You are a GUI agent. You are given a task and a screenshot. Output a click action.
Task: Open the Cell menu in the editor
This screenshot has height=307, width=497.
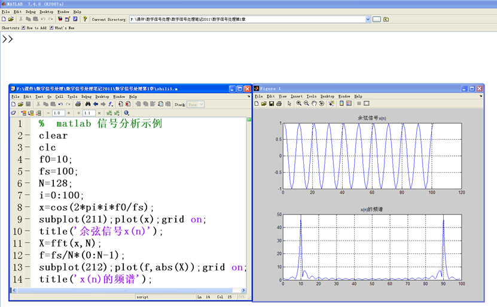pos(59,96)
